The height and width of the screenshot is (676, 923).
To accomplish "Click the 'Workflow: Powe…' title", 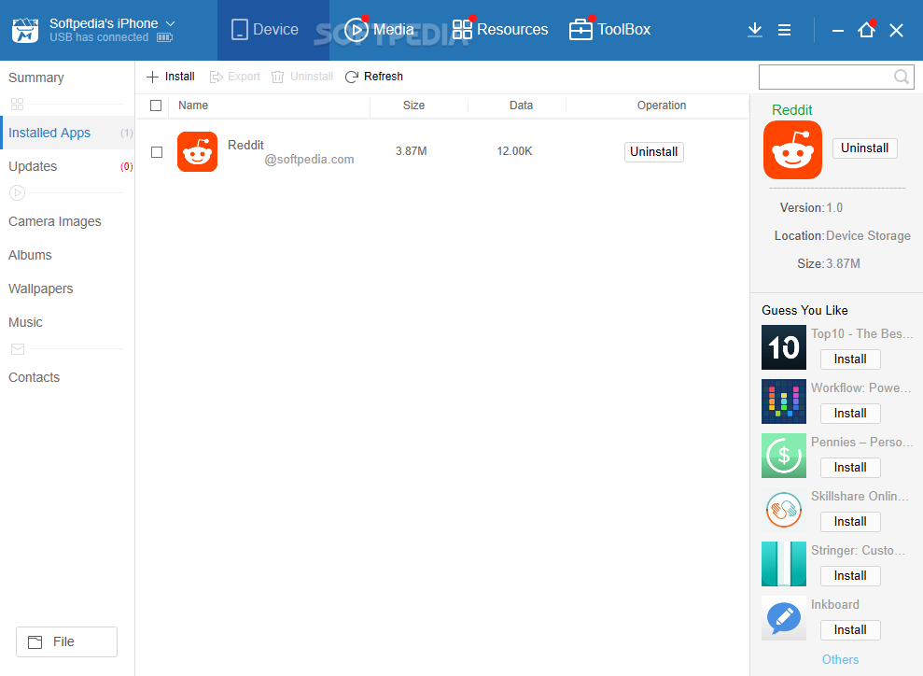I will point(860,388).
